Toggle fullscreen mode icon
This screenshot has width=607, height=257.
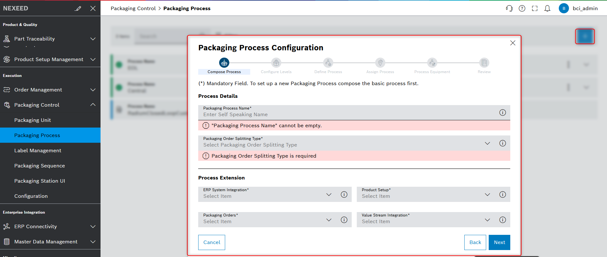[534, 9]
